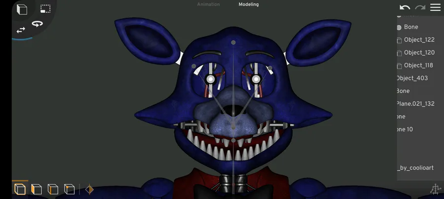
Task: Select the two opposite arrows tool
Action: point(21,30)
